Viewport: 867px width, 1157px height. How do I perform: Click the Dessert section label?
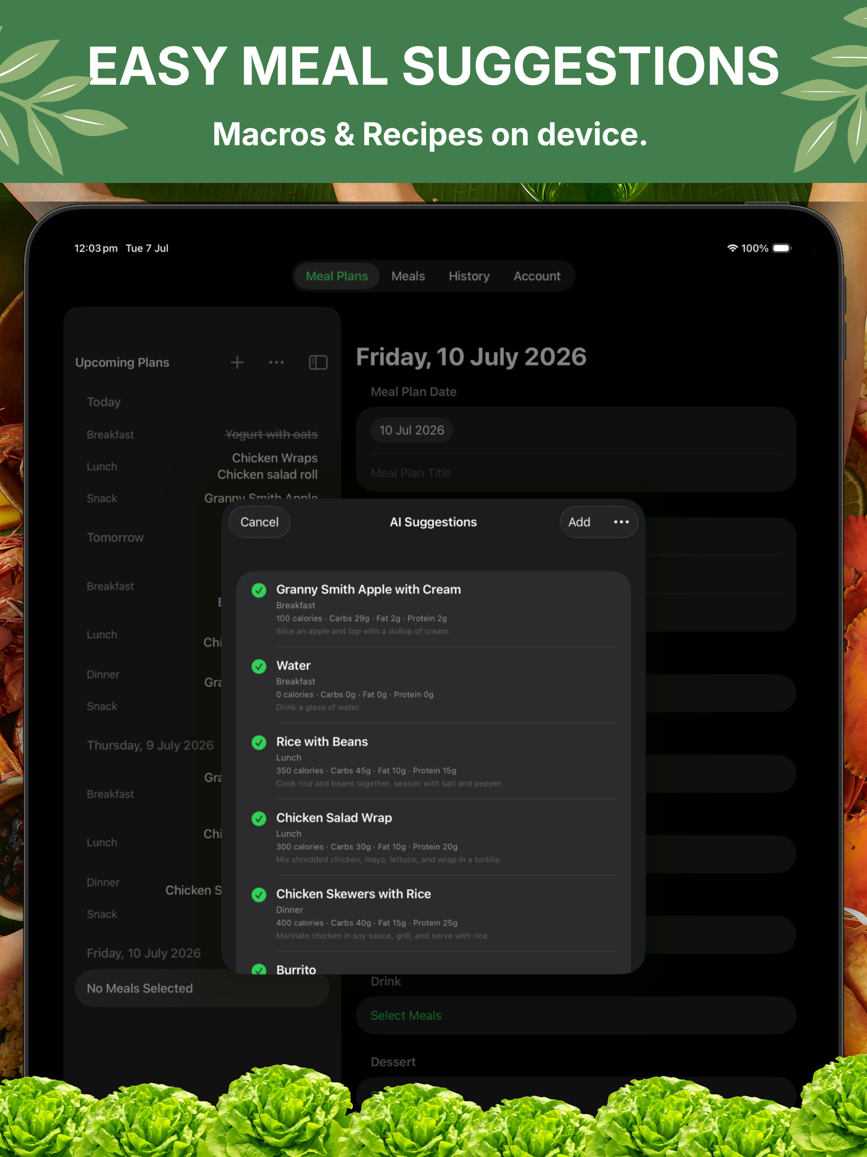[393, 1062]
